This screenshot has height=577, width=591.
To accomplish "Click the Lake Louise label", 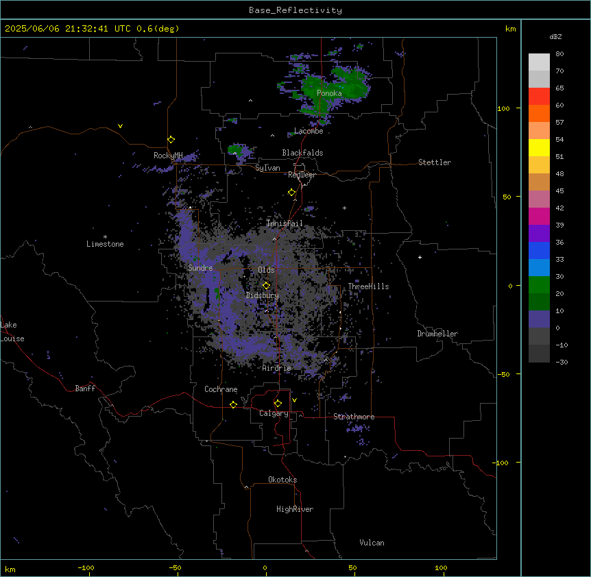I will (x=11, y=332).
